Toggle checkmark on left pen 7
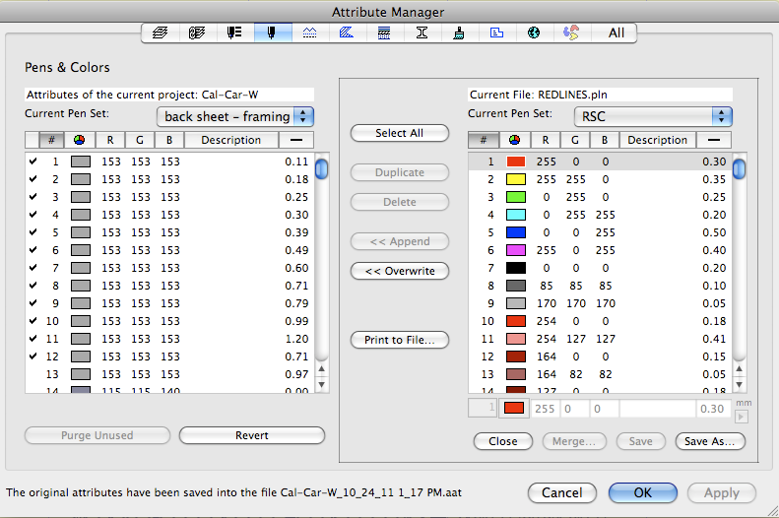The image size is (779, 518). pyautogui.click(x=32, y=268)
